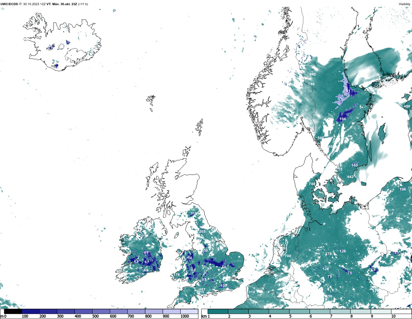
Task: Click the '1000' tick label in the meter legend
Action: tap(185, 316)
